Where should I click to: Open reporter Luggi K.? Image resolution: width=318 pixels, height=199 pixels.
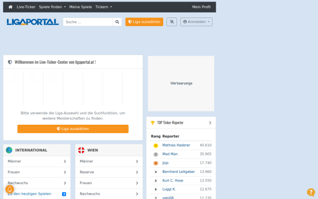[x=169, y=189]
